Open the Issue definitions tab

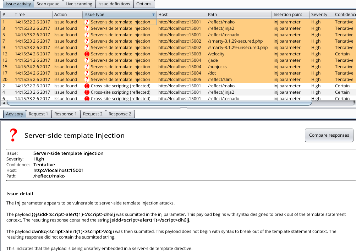click(x=114, y=4)
